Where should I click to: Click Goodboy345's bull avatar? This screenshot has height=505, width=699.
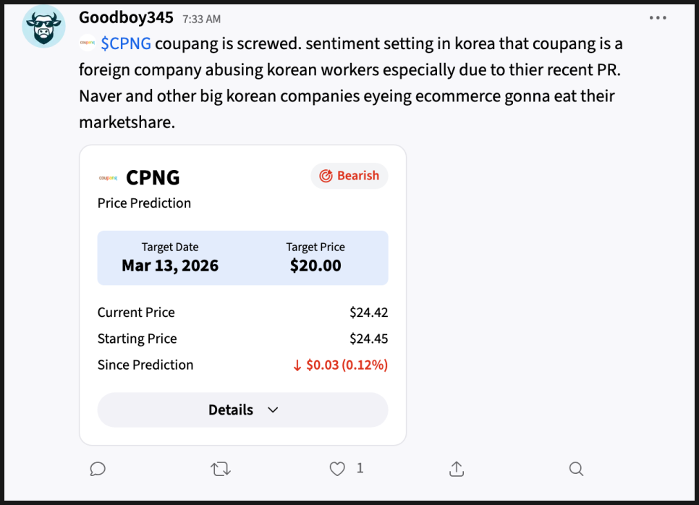(44, 27)
